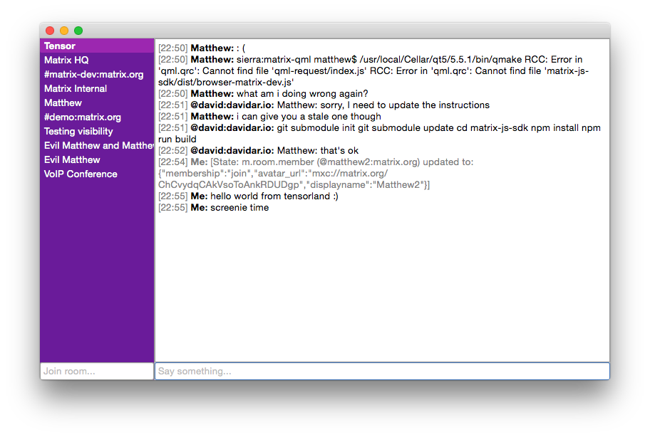Open the Matrix HQ room
650x437 pixels.
pos(97,60)
